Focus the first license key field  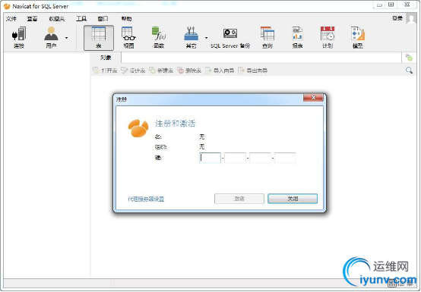210,158
